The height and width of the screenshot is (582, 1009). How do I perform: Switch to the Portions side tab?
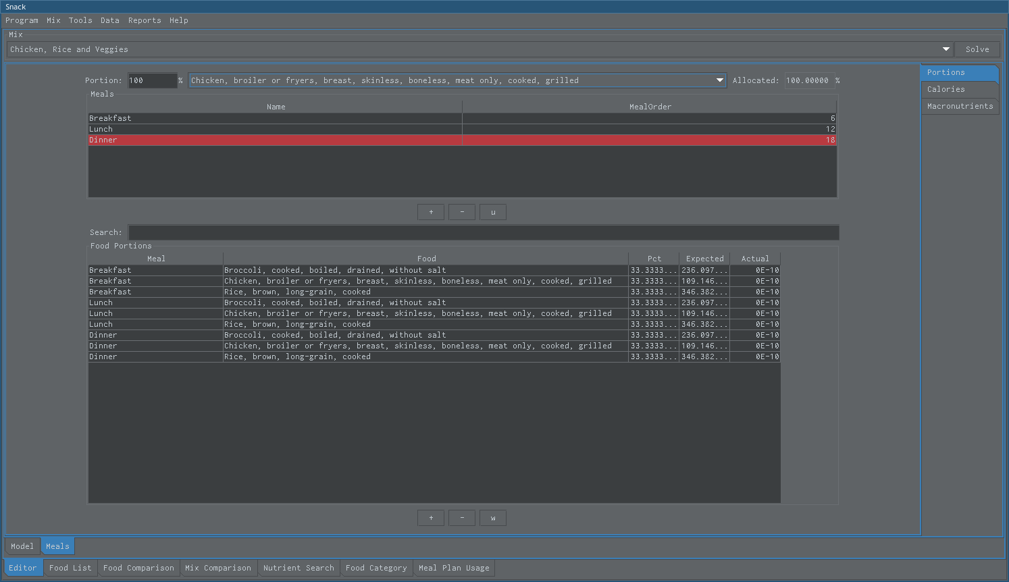point(959,72)
